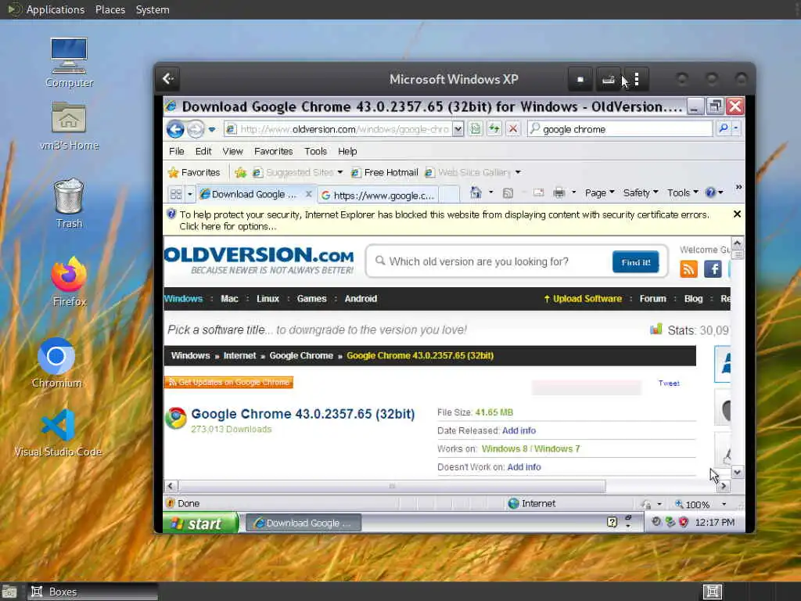Screen dimensions: 801x601
Task: Open the keyboard shortcuts button in Boxes header
Action: click(608, 79)
